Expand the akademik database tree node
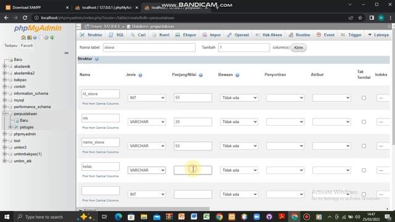 click(x=4, y=67)
